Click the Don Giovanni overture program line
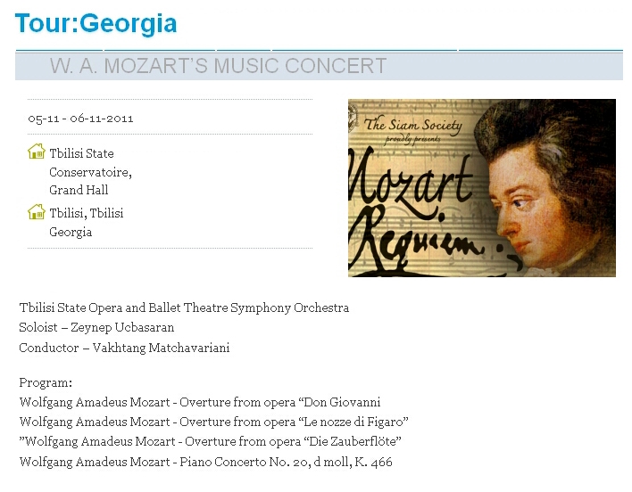 (x=200, y=402)
